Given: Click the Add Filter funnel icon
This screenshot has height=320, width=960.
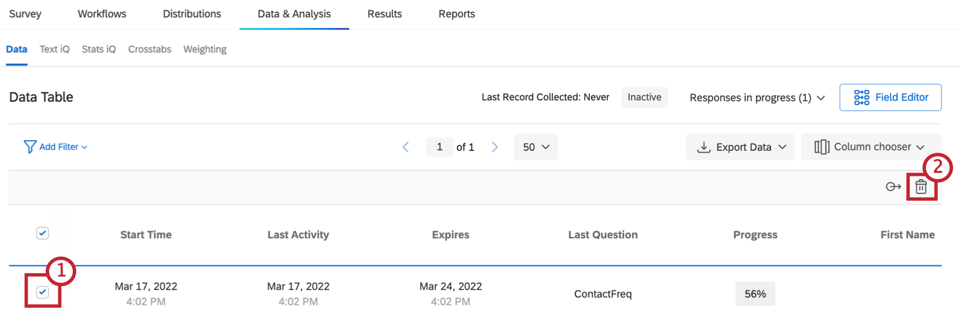Looking at the screenshot, I should pyautogui.click(x=30, y=147).
